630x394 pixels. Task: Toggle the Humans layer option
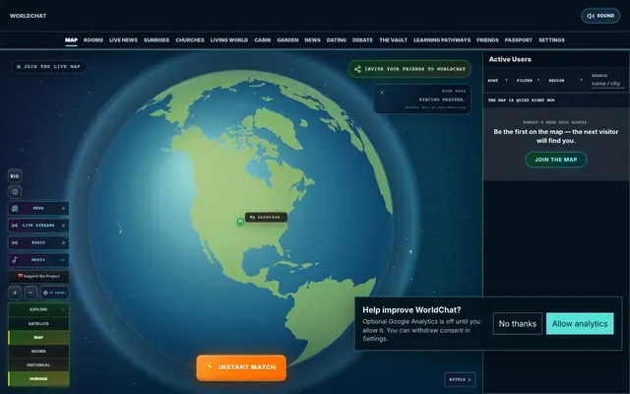point(38,378)
